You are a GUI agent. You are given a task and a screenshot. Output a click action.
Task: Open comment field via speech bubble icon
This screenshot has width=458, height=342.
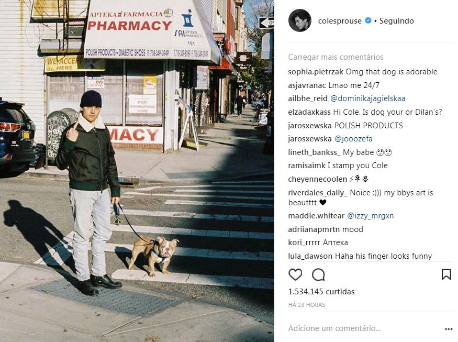click(x=318, y=275)
